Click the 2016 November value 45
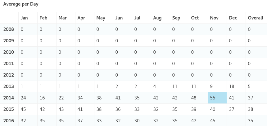The image size is (267, 126). (213, 121)
